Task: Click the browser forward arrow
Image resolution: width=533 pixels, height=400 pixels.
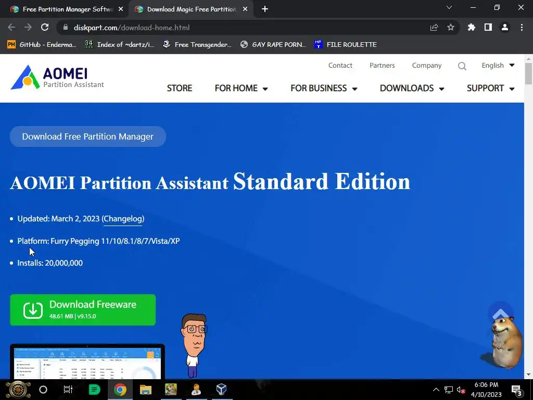Action: pos(28,28)
